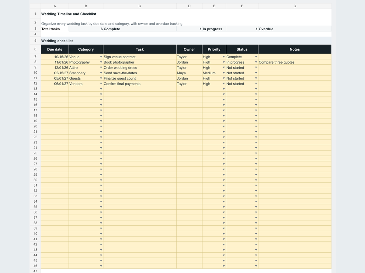The width and height of the screenshot is (365, 273).
Task: Select the 02/15/27 due date cell
Action: 55,73
